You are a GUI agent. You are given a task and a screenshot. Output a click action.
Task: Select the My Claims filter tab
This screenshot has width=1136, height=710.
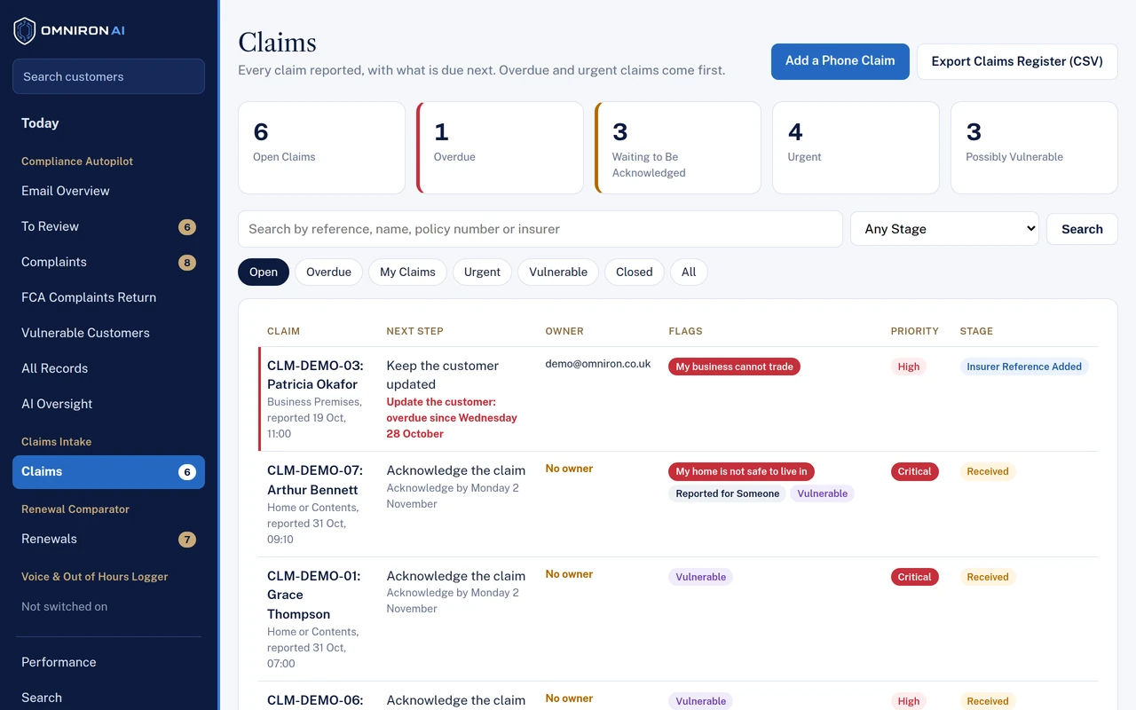tap(407, 272)
